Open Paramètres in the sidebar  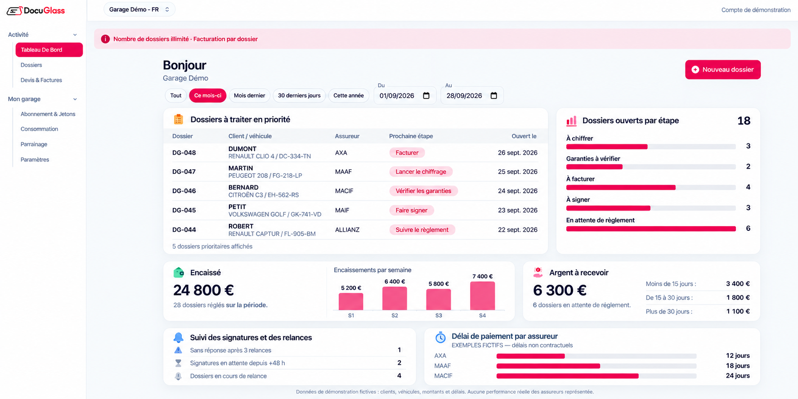click(x=35, y=160)
